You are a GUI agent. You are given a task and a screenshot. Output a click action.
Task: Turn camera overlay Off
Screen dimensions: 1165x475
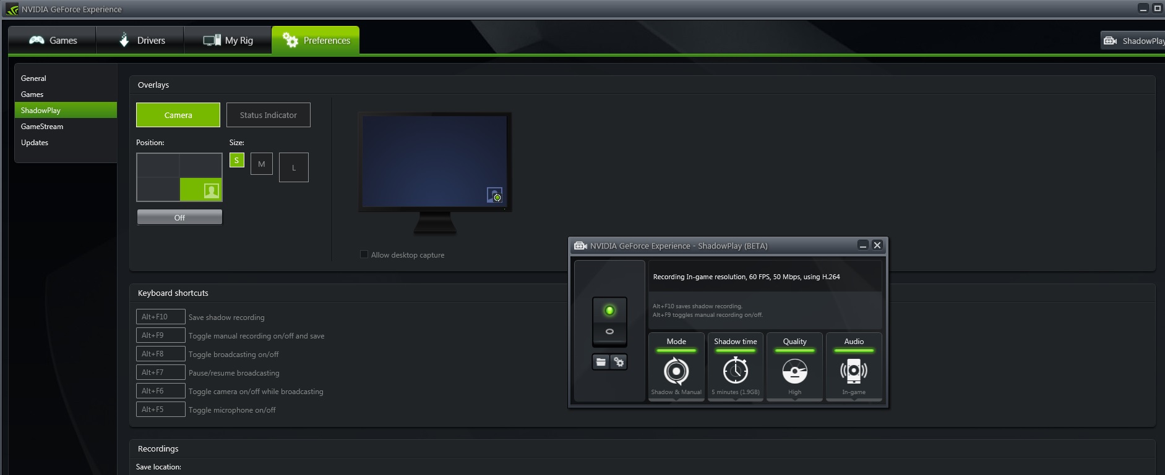(179, 217)
